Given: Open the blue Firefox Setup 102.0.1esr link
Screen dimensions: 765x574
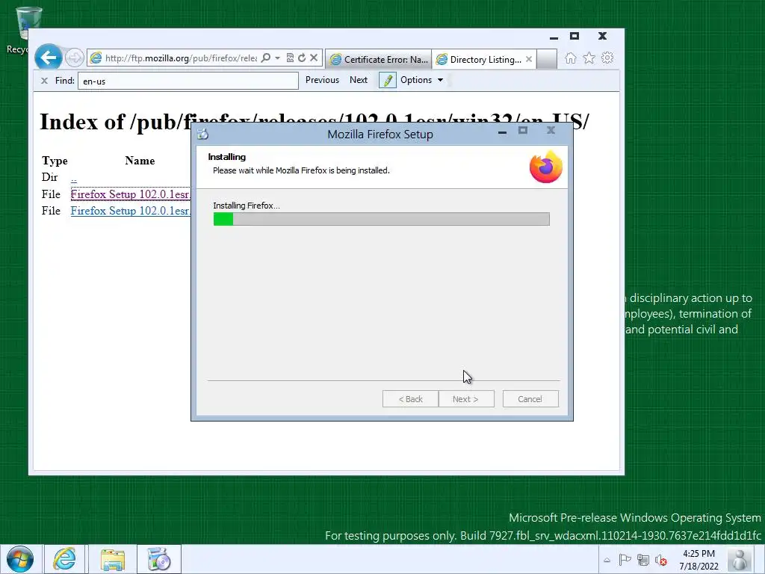Looking at the screenshot, I should [130, 211].
